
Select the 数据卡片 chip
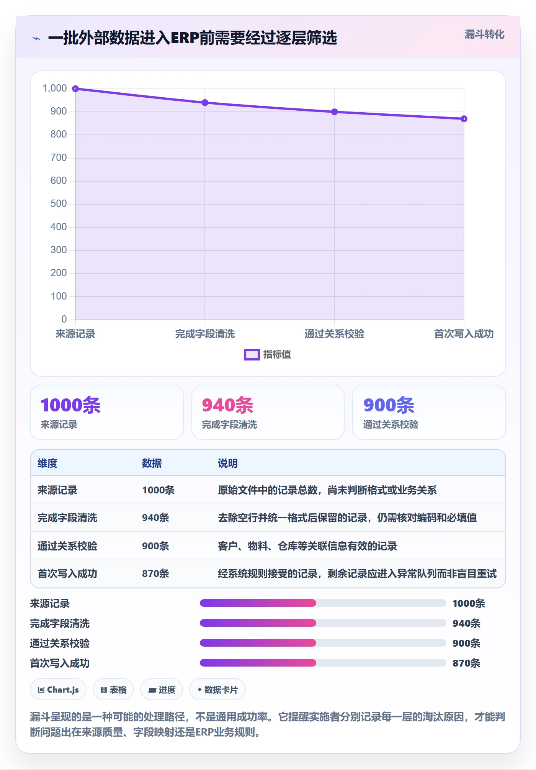coord(217,690)
